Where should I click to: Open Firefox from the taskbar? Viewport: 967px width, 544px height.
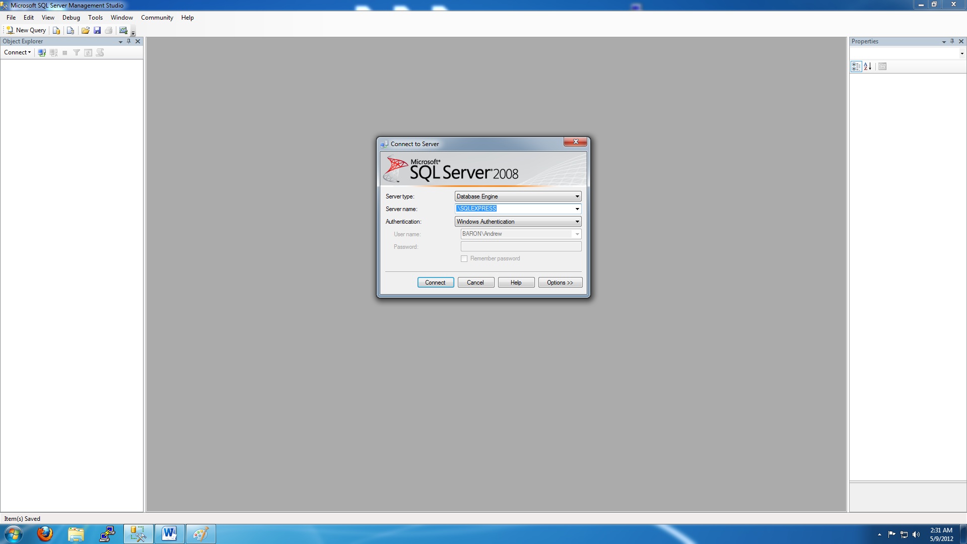(45, 534)
